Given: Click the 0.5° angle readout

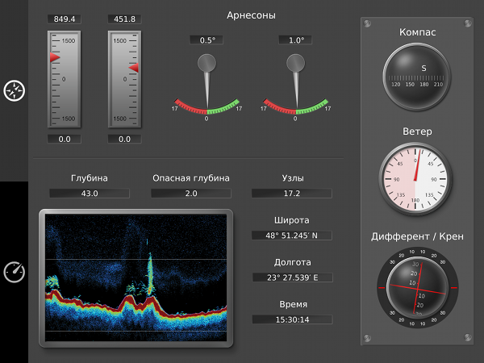Looking at the screenshot, I should coord(207,40).
